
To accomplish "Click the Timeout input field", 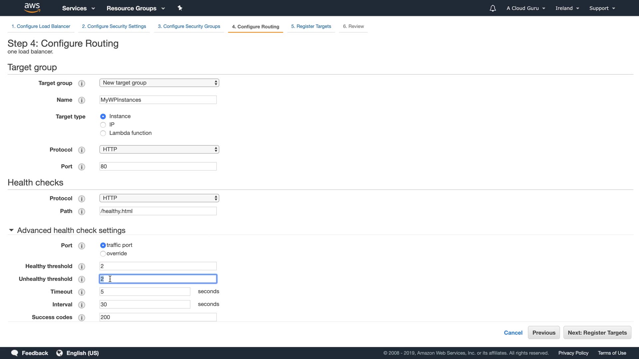I will [145, 292].
